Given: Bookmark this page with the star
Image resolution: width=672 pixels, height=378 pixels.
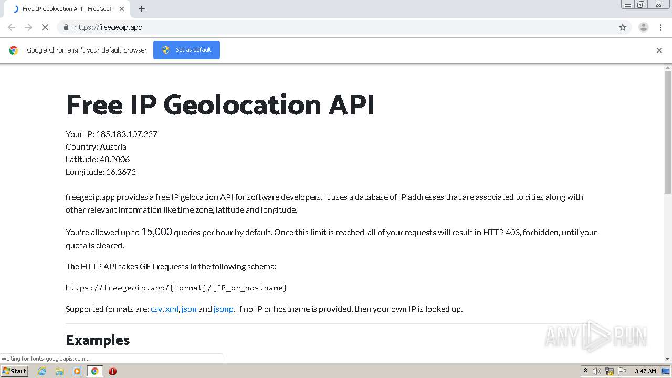Looking at the screenshot, I should (x=623, y=27).
